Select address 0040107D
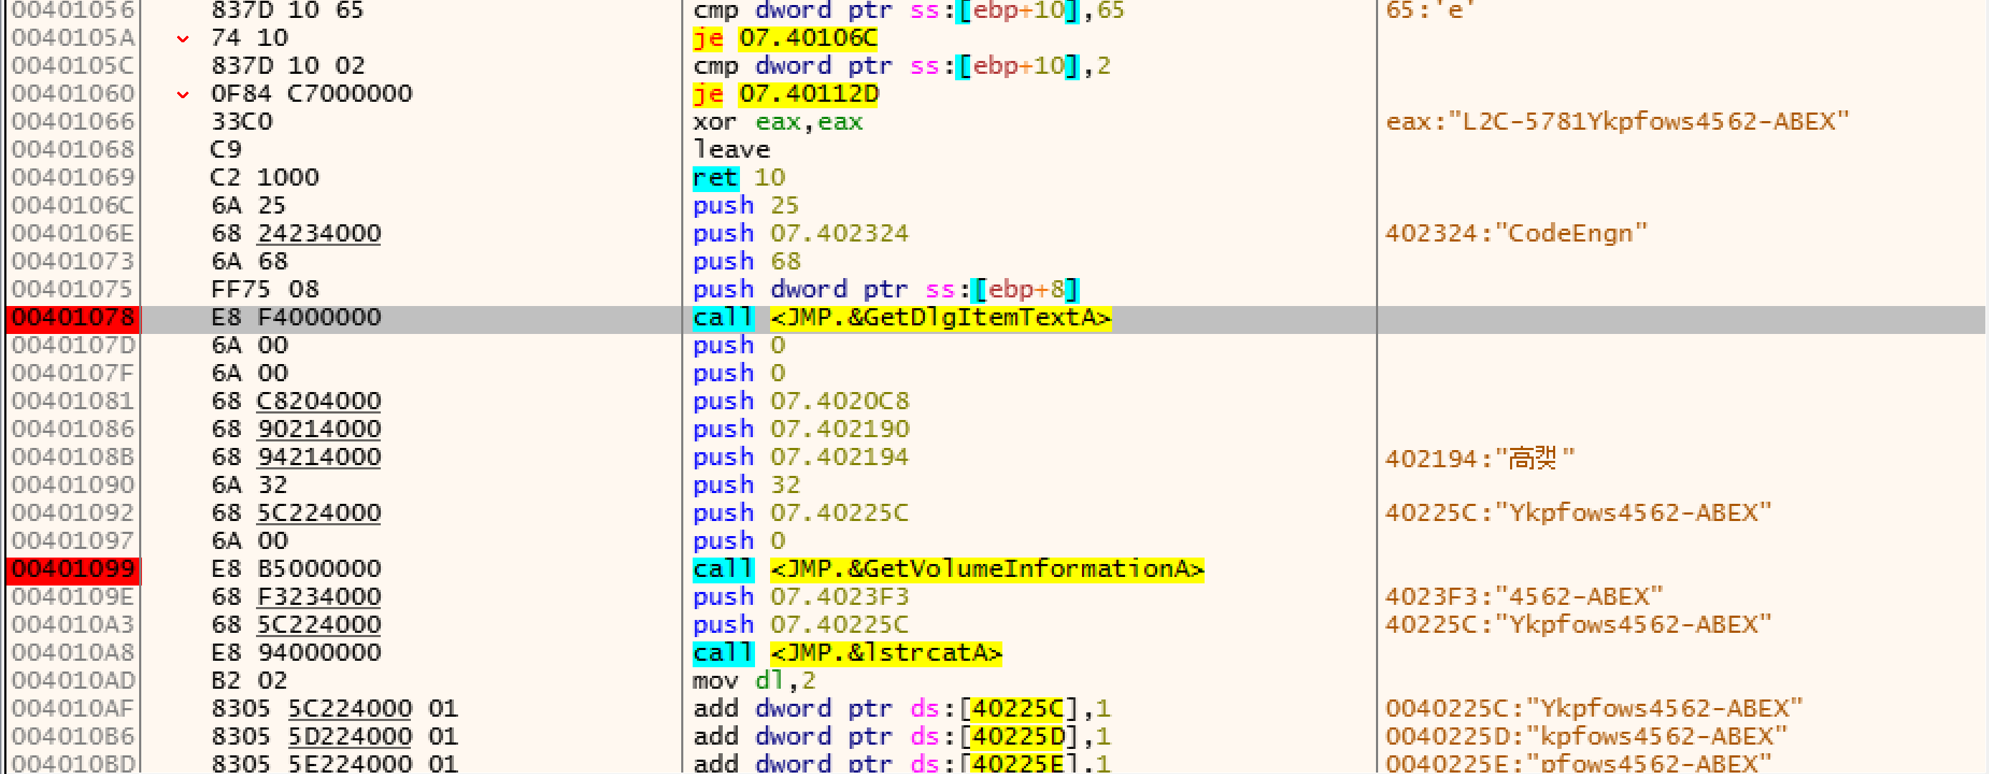The width and height of the screenshot is (1989, 774). (x=72, y=345)
